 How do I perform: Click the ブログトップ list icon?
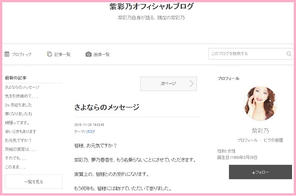[x=7, y=54]
